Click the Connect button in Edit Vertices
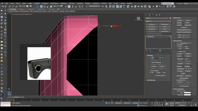The width and height of the screenshot is (198, 111). click(x=184, y=27)
